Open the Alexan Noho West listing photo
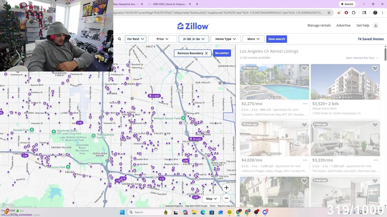This screenshot has width=387, height=217. point(345,82)
